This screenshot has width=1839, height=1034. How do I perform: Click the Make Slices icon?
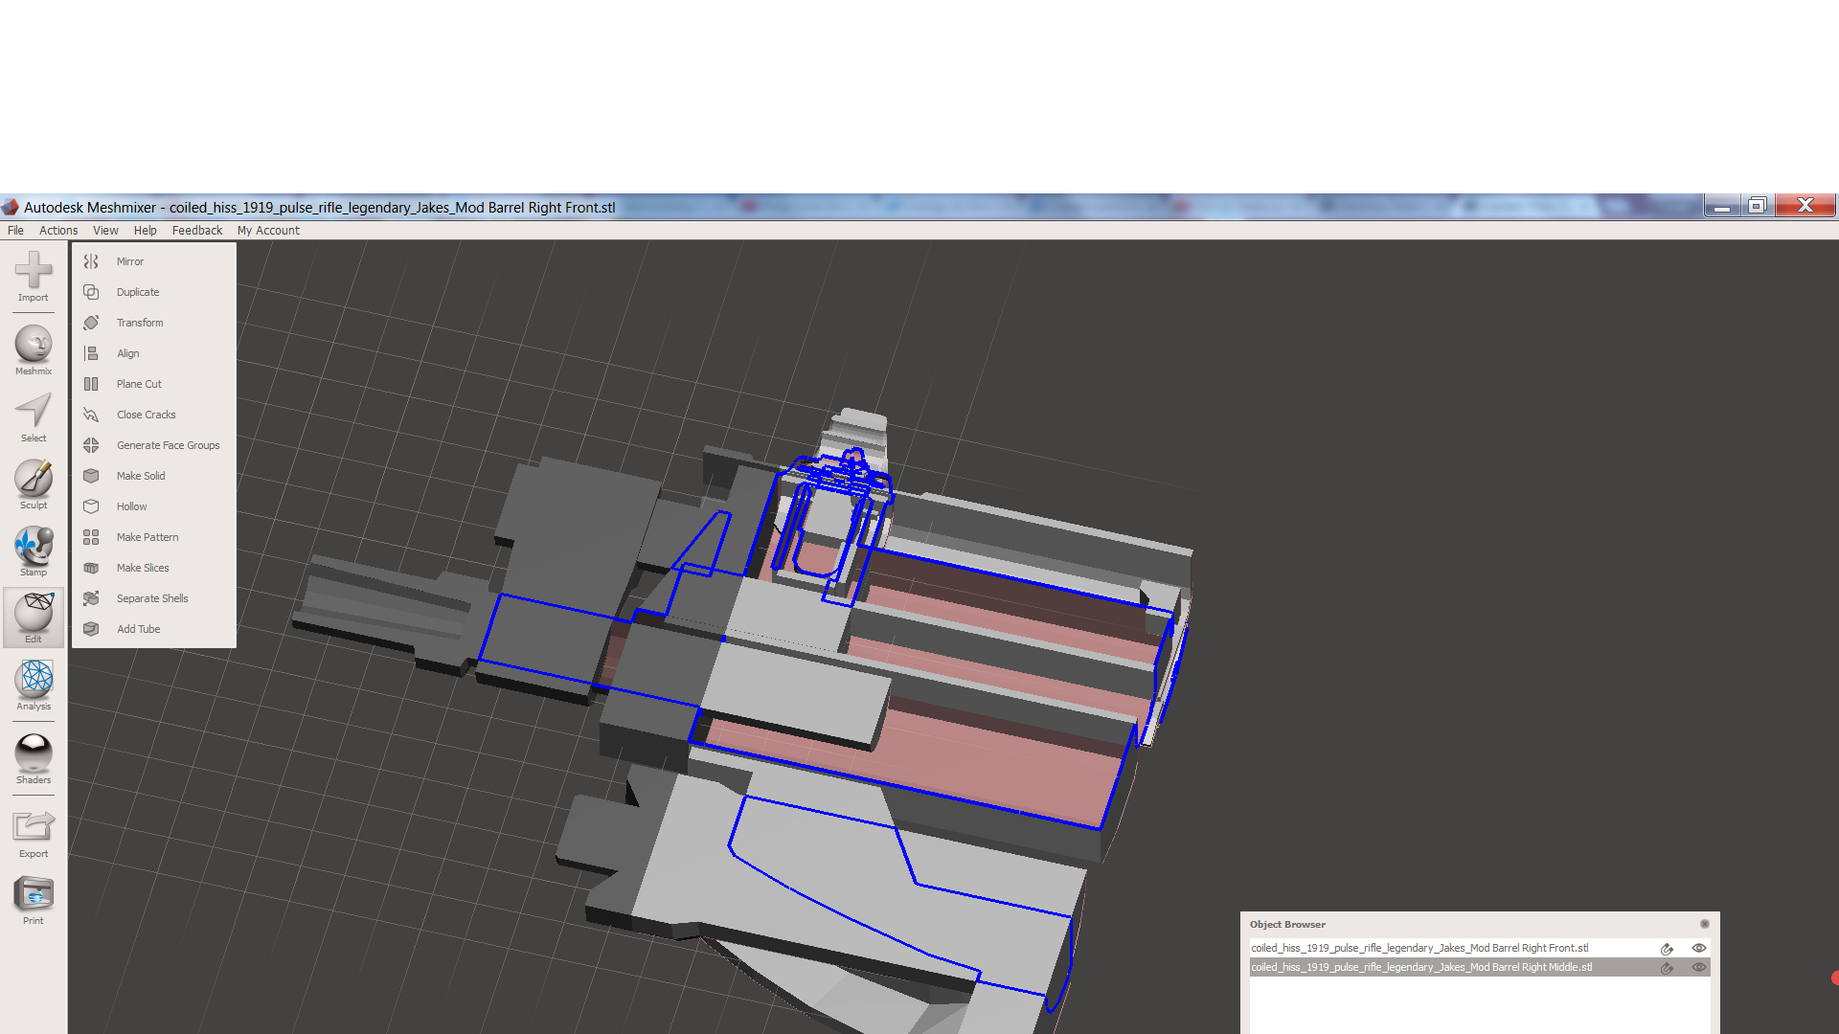(x=91, y=568)
